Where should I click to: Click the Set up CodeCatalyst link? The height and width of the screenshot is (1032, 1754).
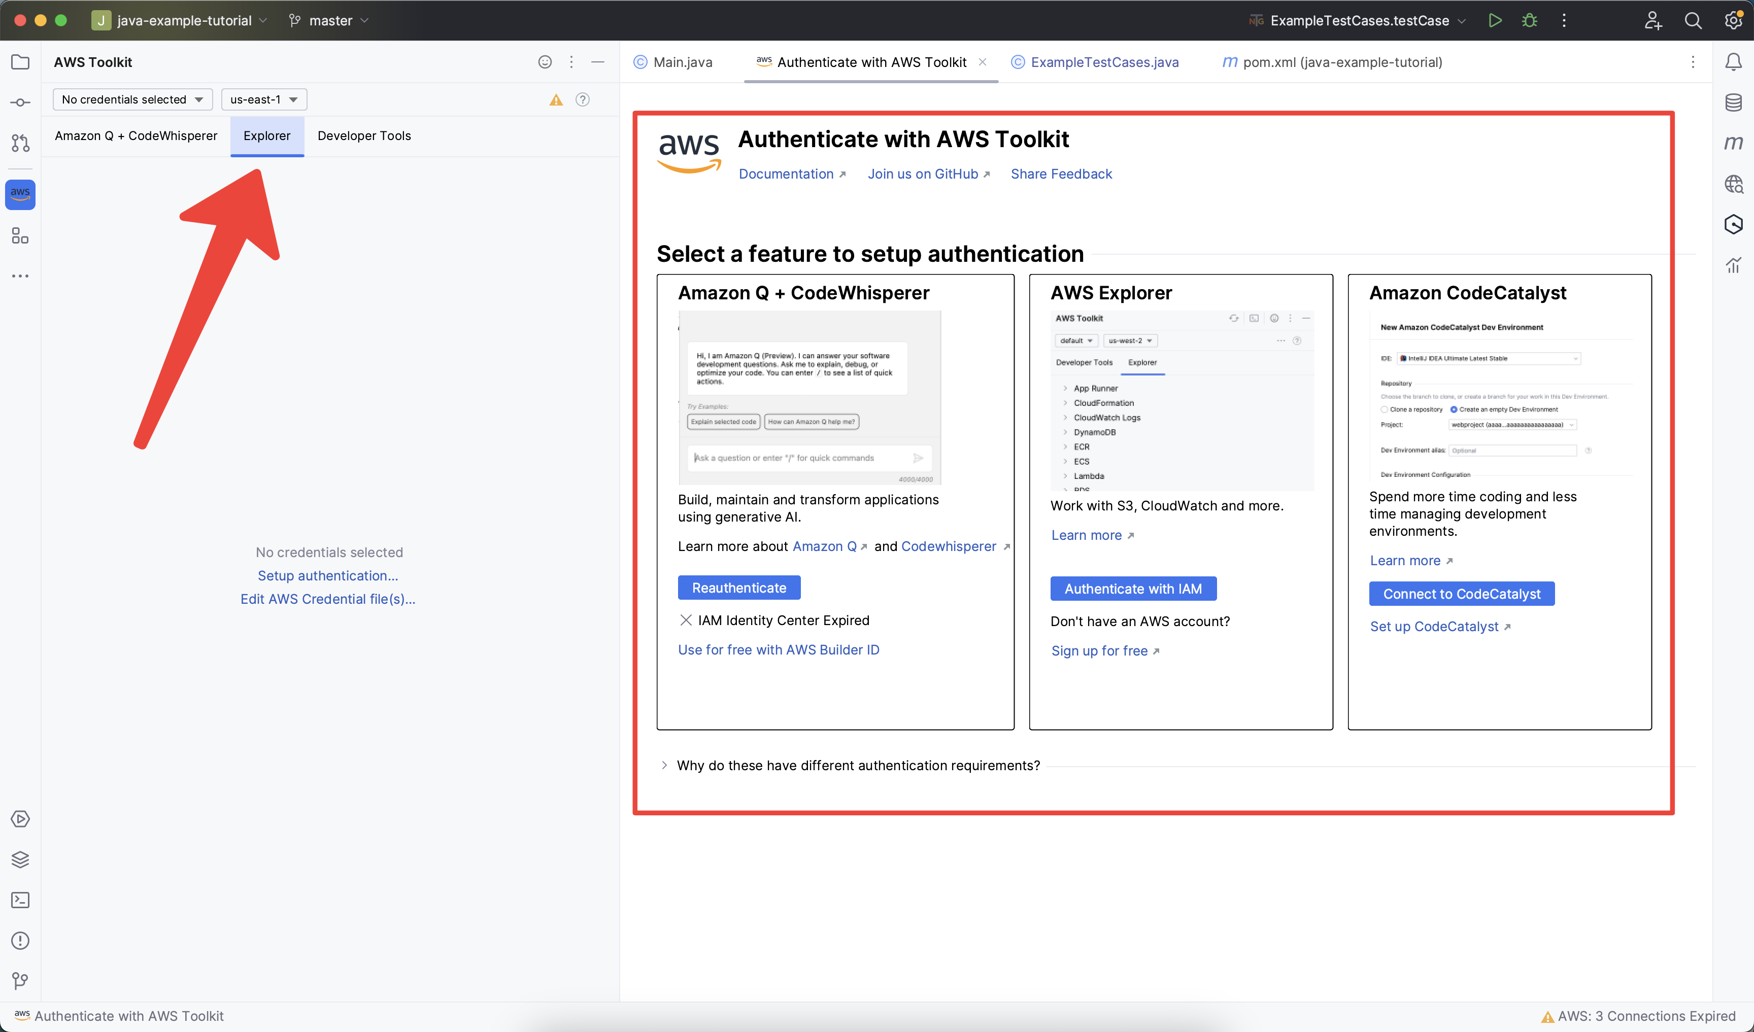click(1440, 627)
